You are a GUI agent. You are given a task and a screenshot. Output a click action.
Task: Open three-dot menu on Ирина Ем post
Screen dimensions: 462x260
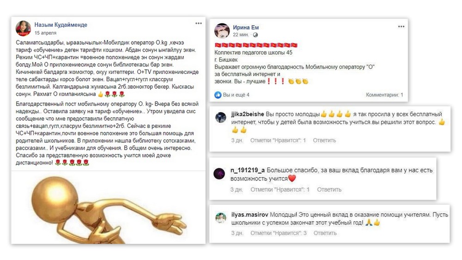pos(401,26)
